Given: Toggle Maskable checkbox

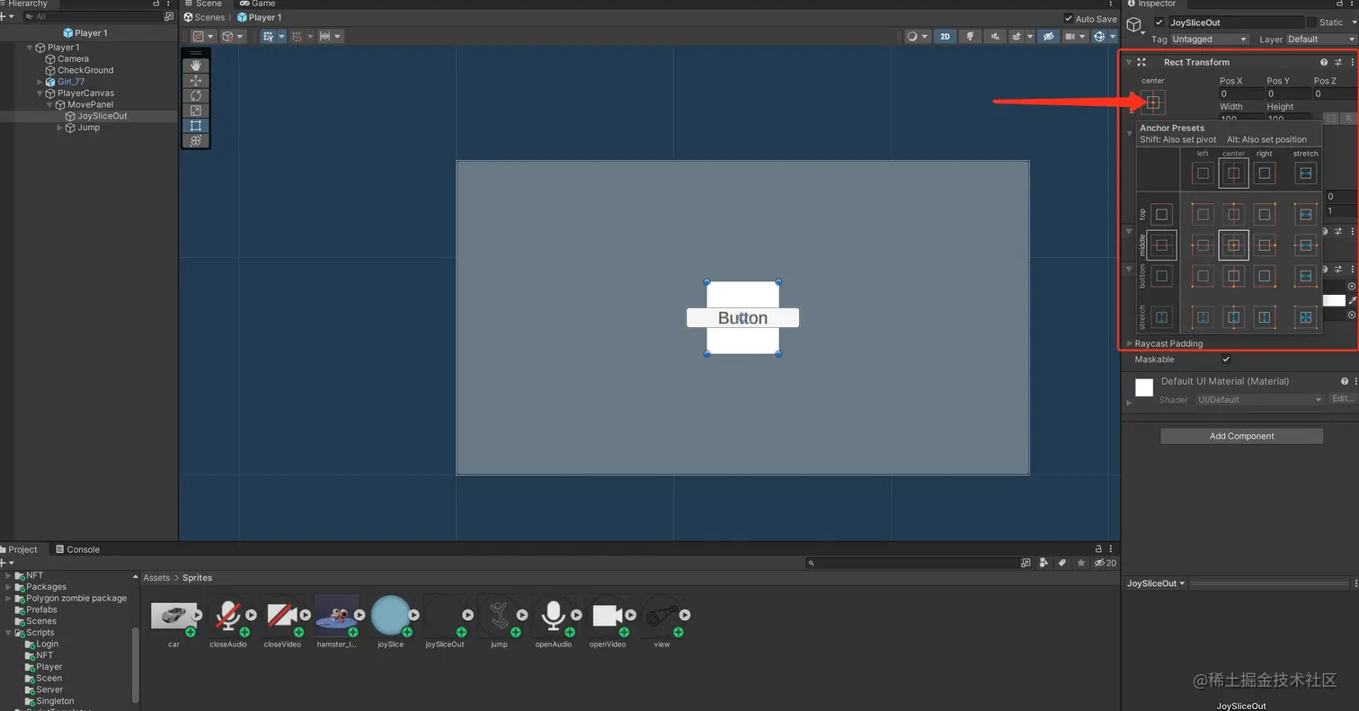Looking at the screenshot, I should pos(1226,360).
